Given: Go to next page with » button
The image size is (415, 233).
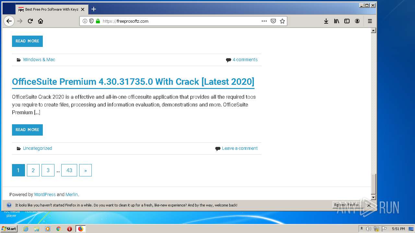Looking at the screenshot, I should click(x=85, y=170).
